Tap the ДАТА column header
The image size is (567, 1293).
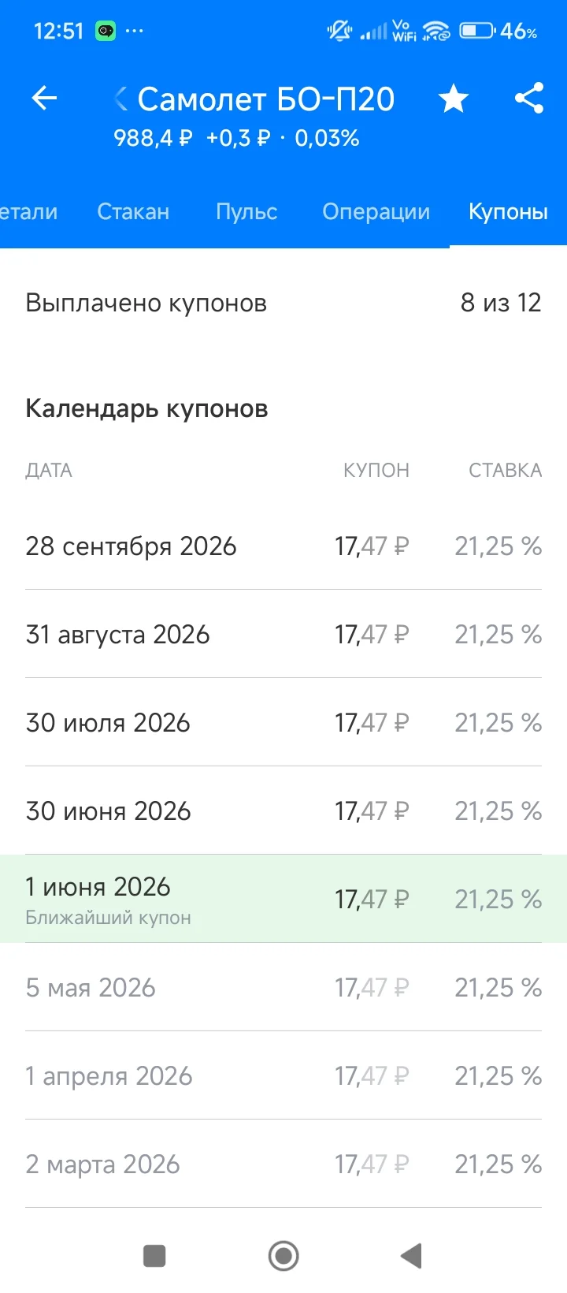tap(49, 471)
